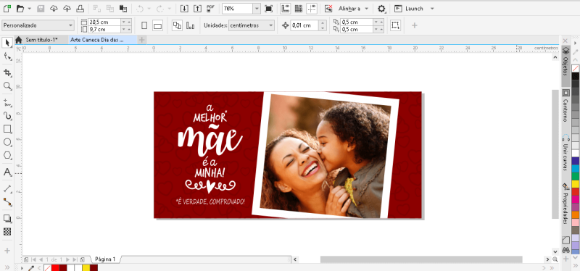Expand the Launch dropdown
This screenshot has height=271, width=580.
tap(432, 8)
